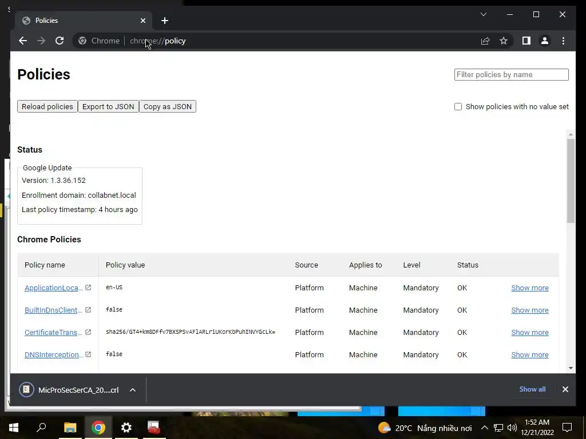
Task: Show more for the BuiltInDnsClient... row
Action: pos(529,310)
